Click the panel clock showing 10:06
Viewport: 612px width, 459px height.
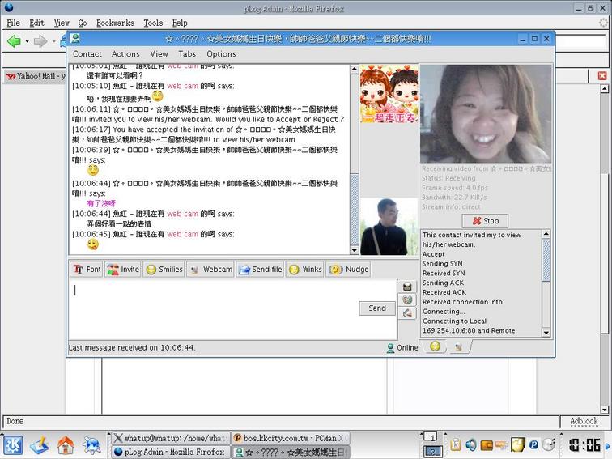click(x=584, y=445)
